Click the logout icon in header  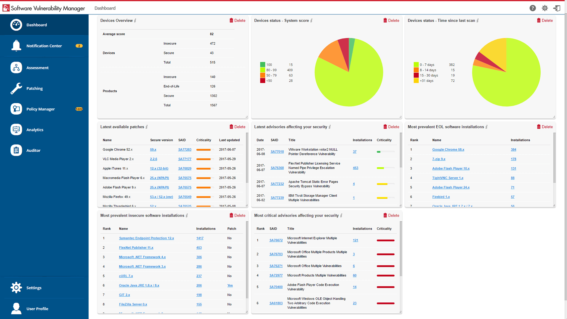pyautogui.click(x=557, y=8)
